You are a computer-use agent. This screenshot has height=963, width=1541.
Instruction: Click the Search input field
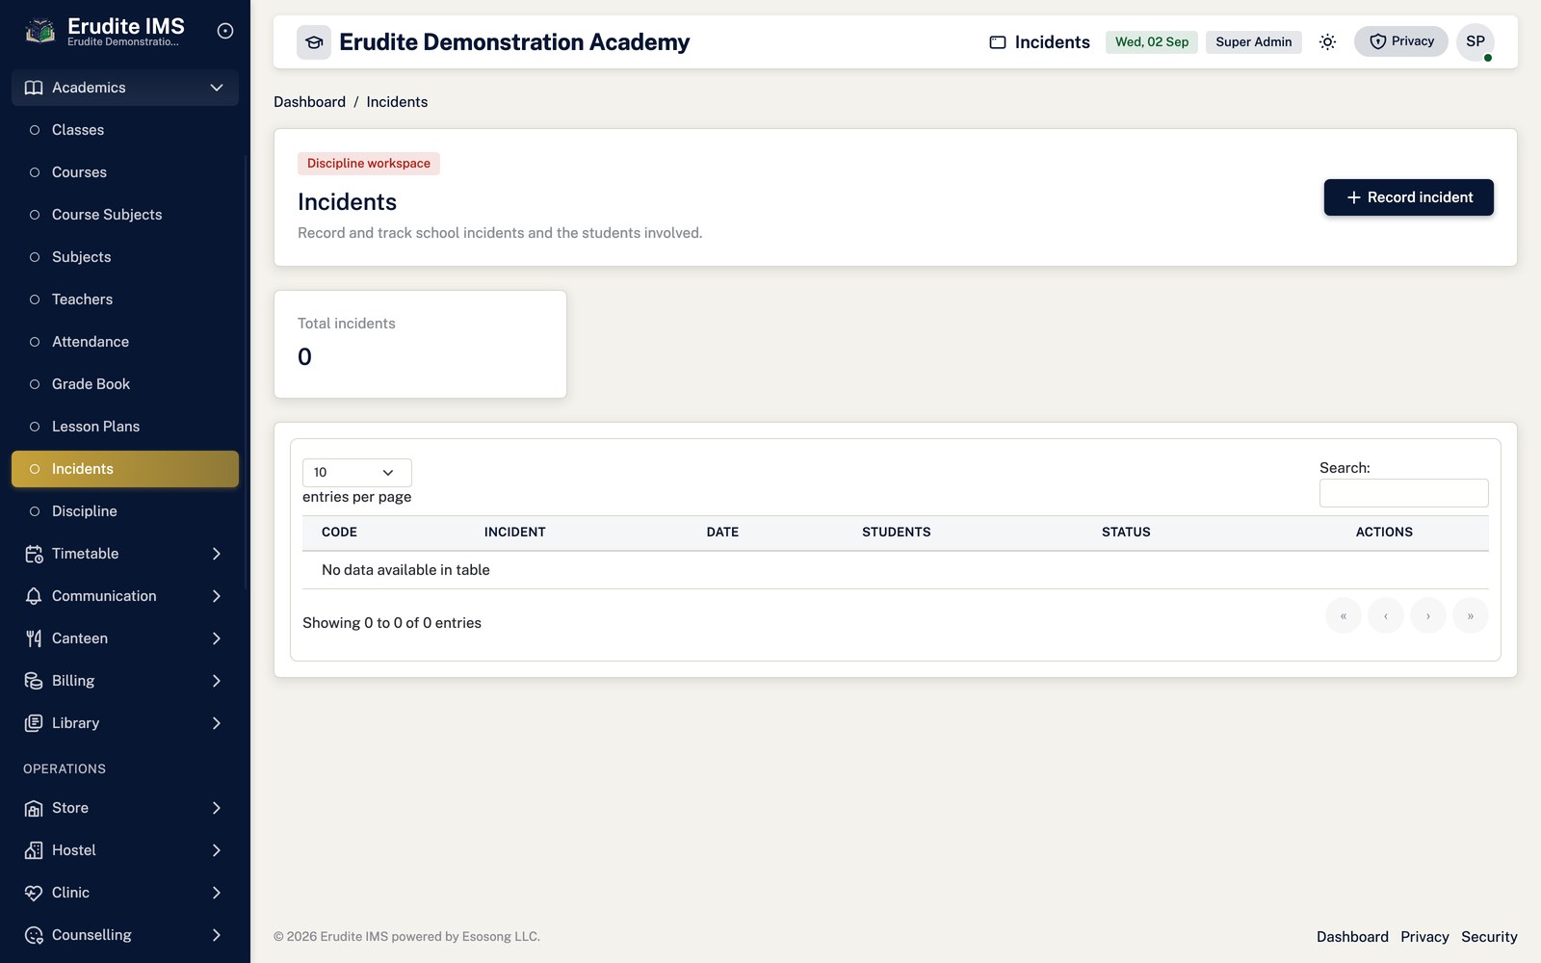point(1404,493)
